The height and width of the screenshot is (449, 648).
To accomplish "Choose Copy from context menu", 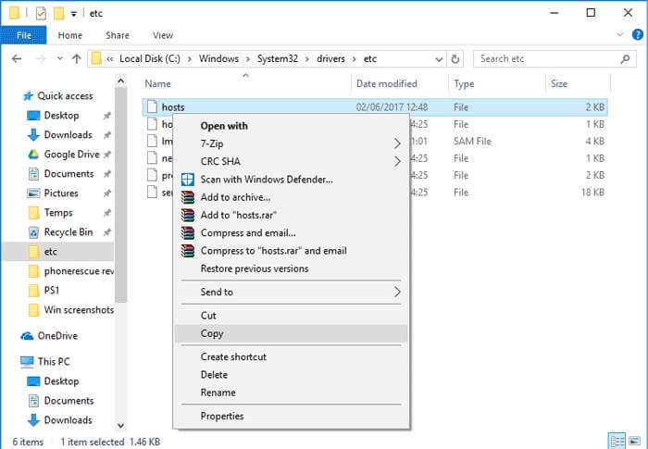I will pos(212,334).
